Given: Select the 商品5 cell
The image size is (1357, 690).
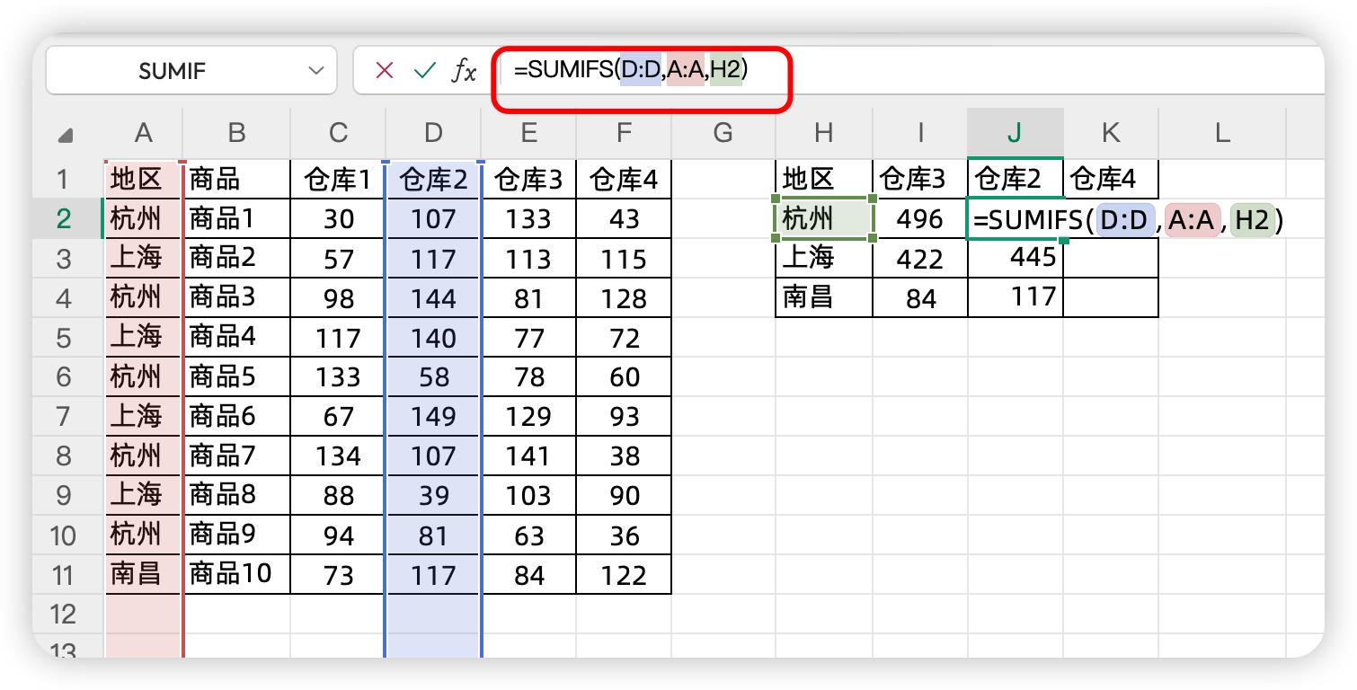Looking at the screenshot, I should point(236,377).
